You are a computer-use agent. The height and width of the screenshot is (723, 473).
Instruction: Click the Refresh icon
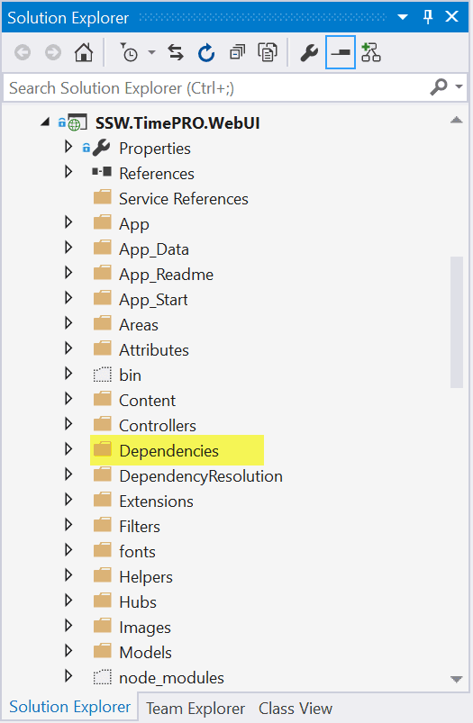206,52
